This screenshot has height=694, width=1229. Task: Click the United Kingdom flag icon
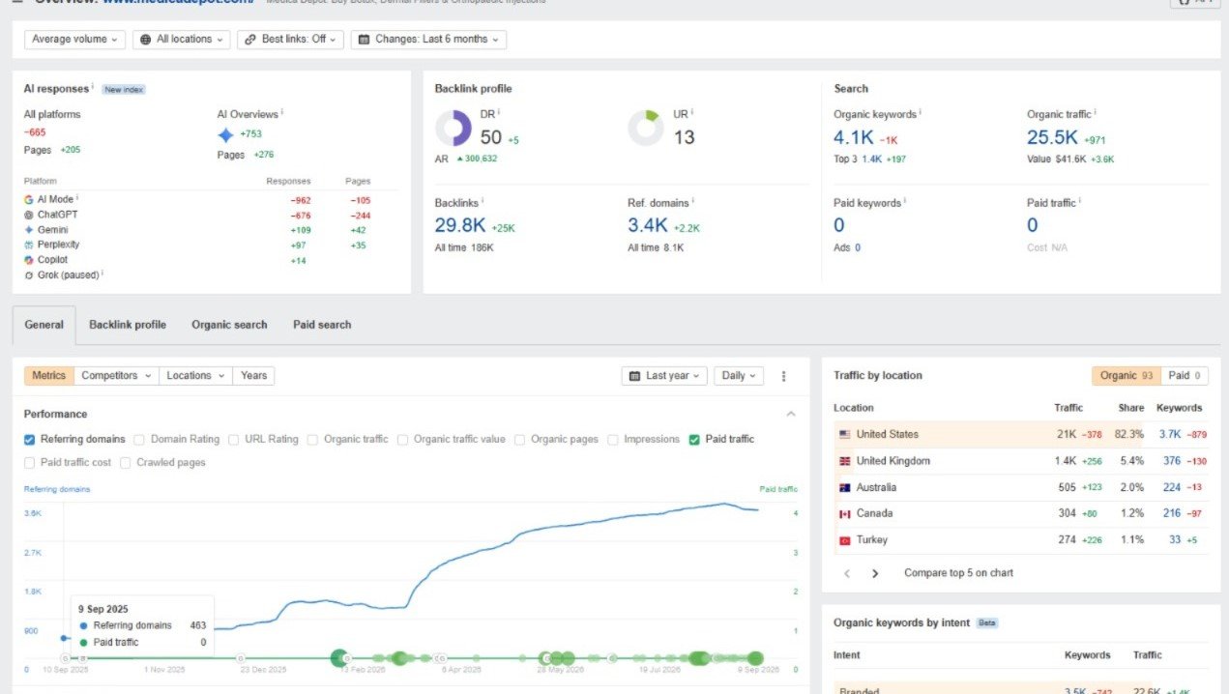coord(844,461)
